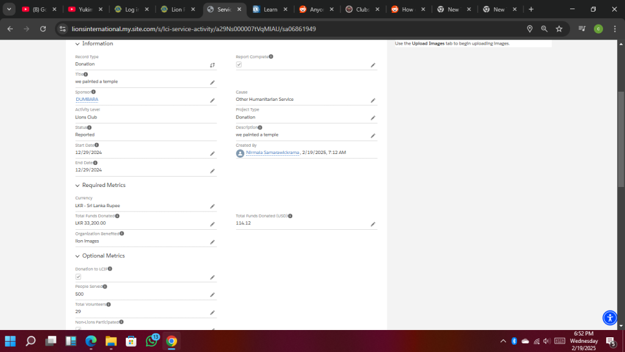The width and height of the screenshot is (625, 352).
Task: Open Microsoft Edge from taskbar
Action: pyautogui.click(x=91, y=341)
